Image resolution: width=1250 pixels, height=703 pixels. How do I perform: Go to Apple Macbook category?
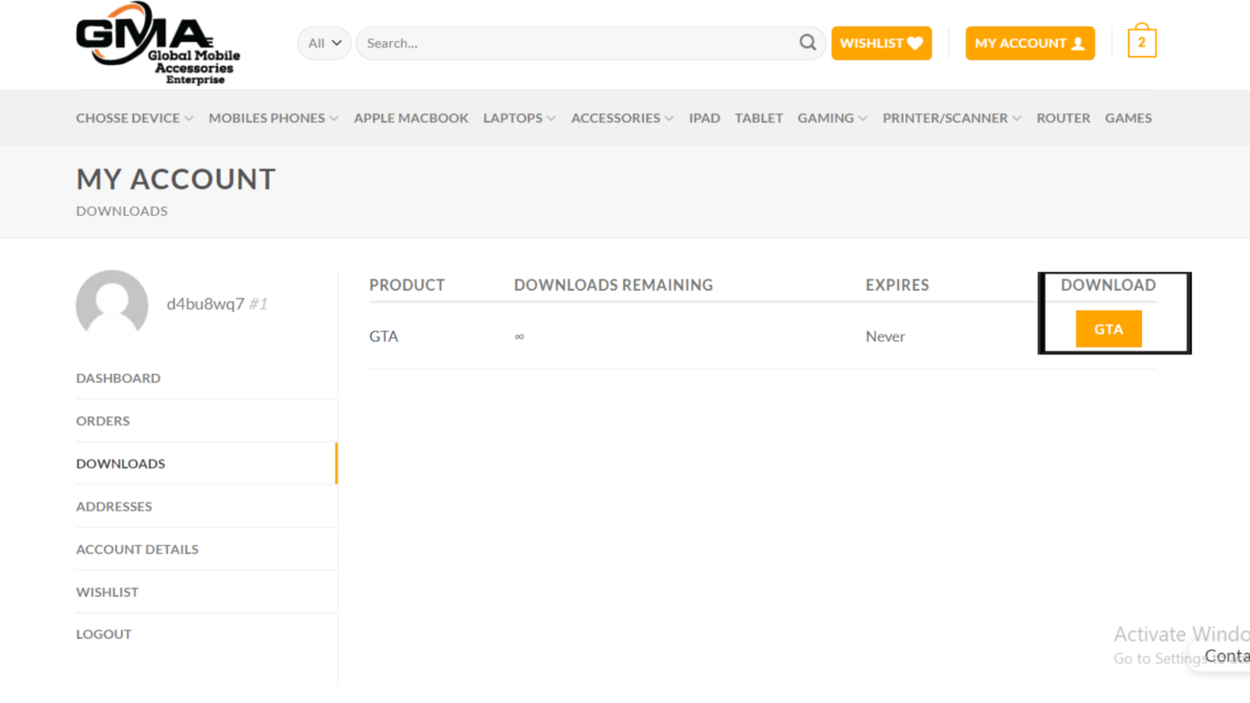pyautogui.click(x=411, y=118)
